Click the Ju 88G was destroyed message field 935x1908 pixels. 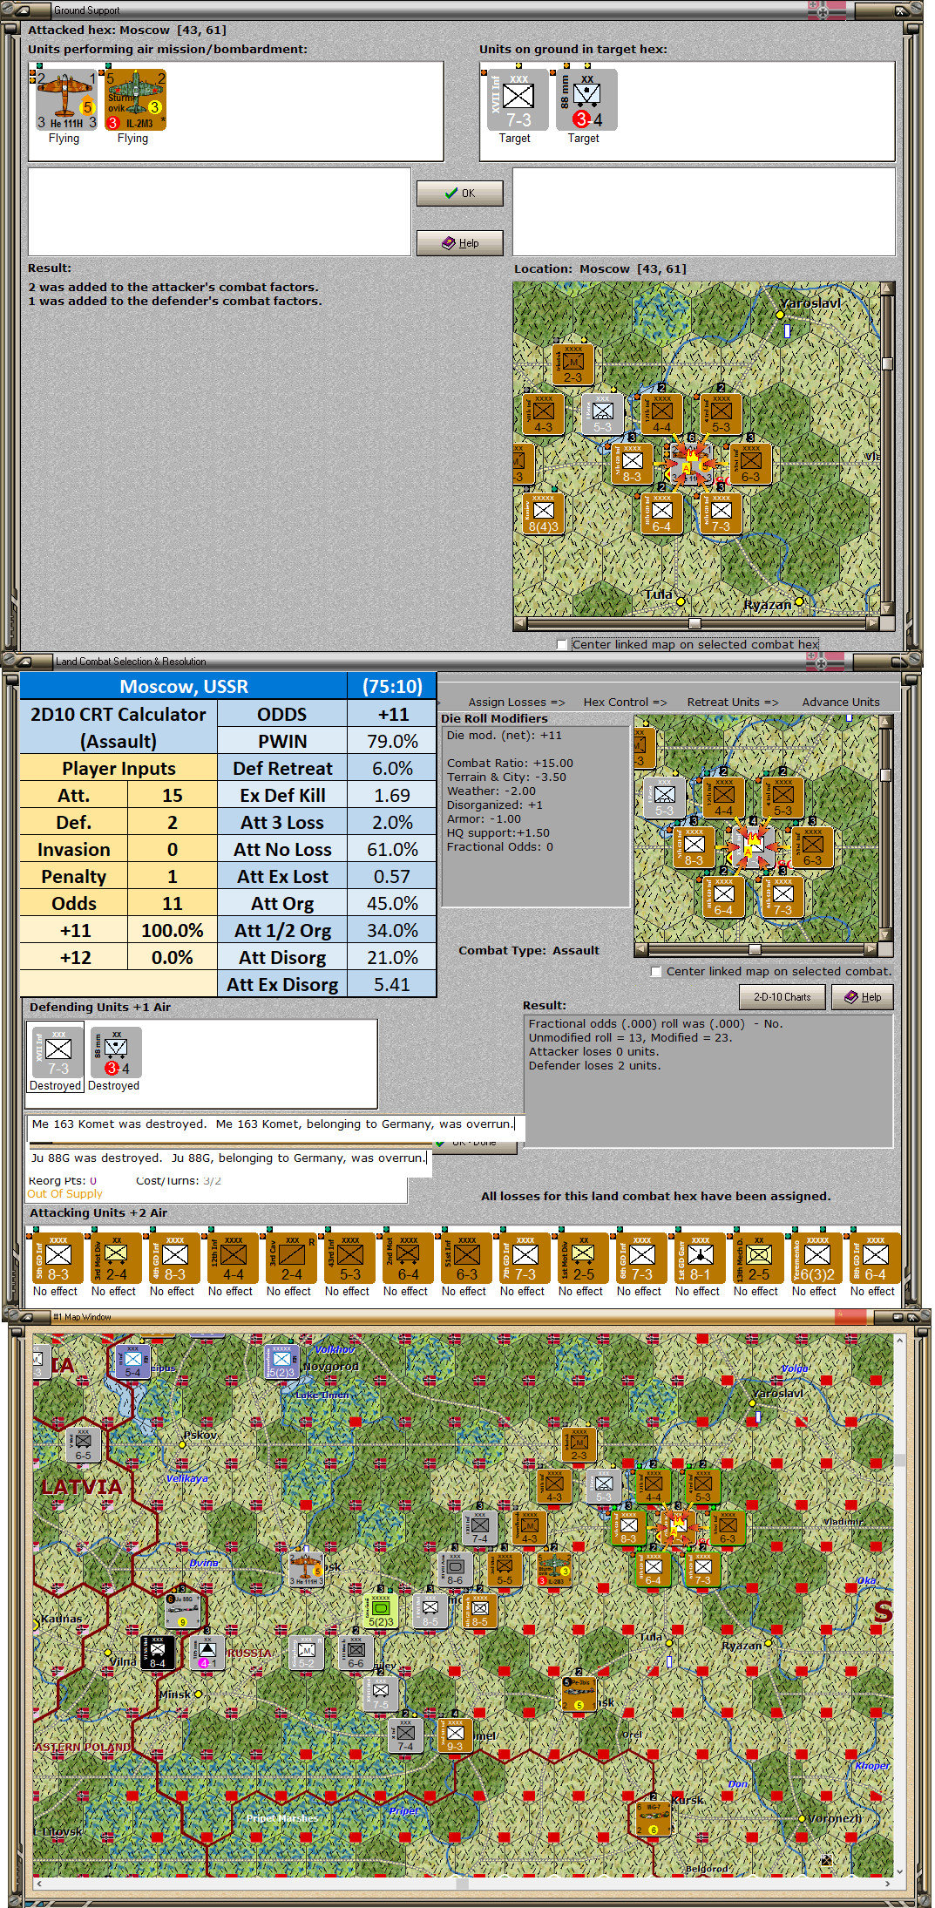click(229, 1158)
